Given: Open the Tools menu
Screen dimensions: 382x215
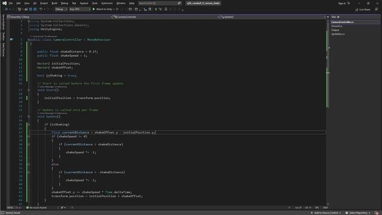Looking at the screenshot, I should click(95, 4).
